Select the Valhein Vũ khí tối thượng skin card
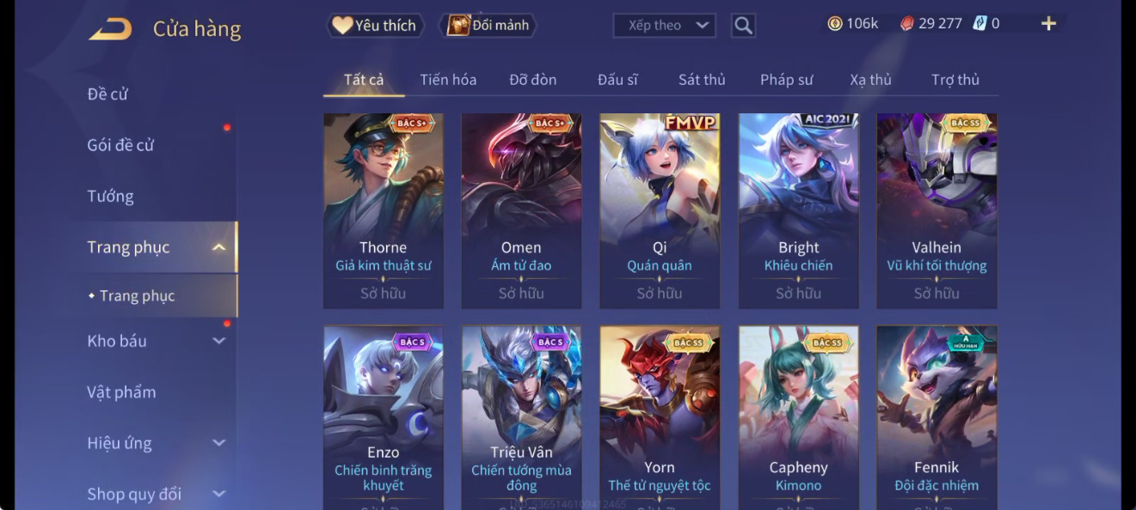 (936, 211)
